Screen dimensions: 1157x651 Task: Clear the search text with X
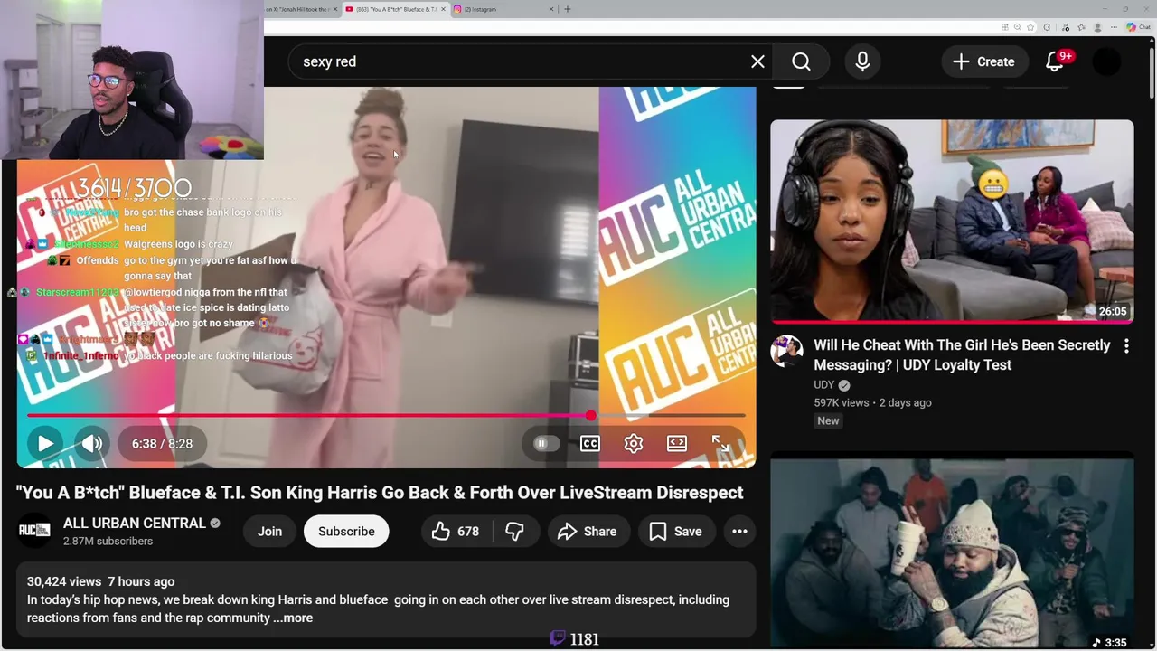(757, 61)
